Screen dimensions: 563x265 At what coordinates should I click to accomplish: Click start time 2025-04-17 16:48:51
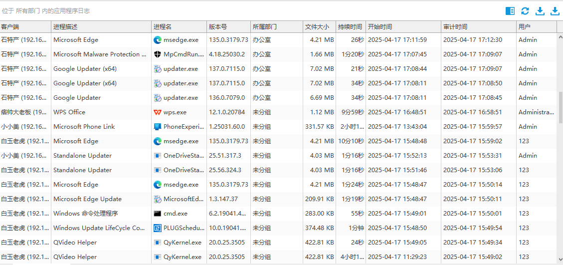pos(397,112)
